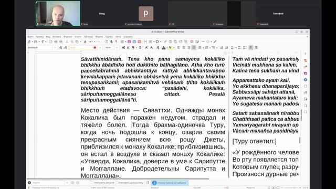Center the paragraph
The width and height of the screenshot is (336, 189).
pos(184,48)
